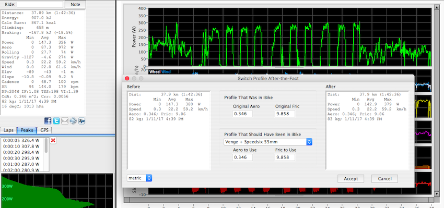The image size is (444, 208).
Task: Close the Switch Profile dialog
Action: coord(127,79)
